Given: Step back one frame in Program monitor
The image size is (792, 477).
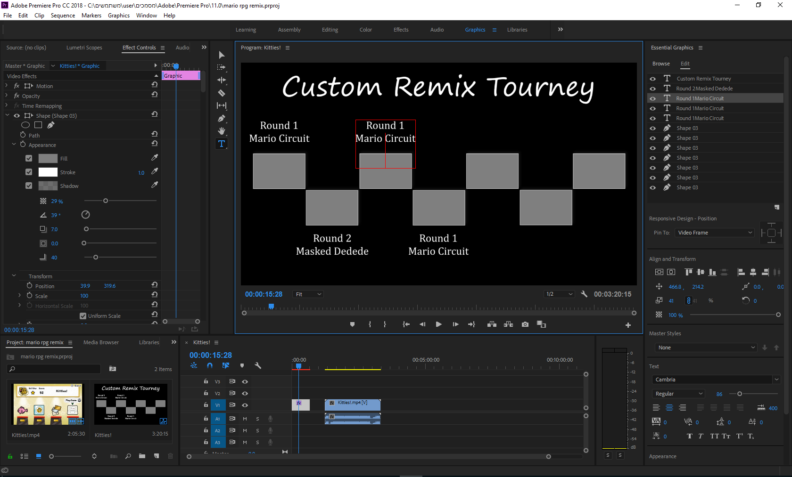Looking at the screenshot, I should pos(422,324).
